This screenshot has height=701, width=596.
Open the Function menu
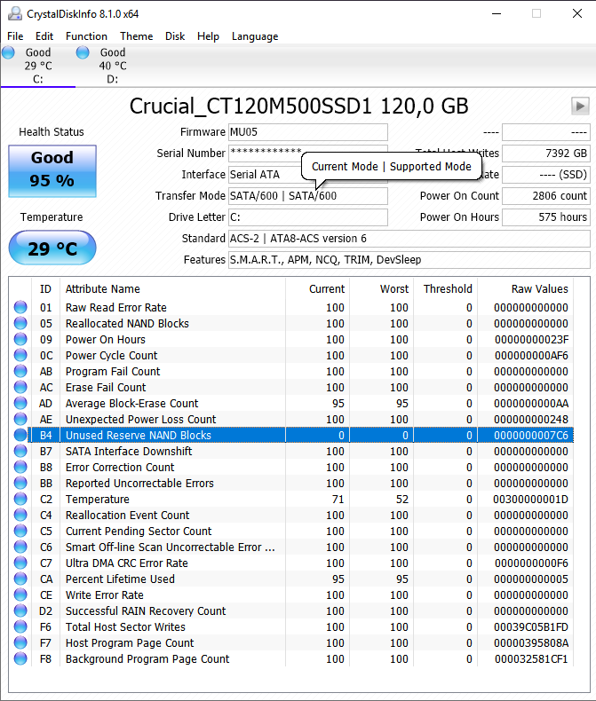pos(86,36)
